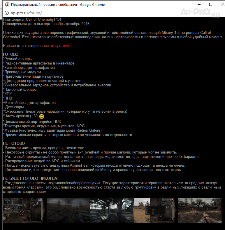Click the 'НЕ БУДЕТ ГОТОВО НИКОГДА' heading
Viewport: 225px width, 230px height.
30,179
